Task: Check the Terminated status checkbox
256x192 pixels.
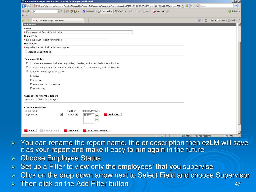Action: [x=31, y=88]
